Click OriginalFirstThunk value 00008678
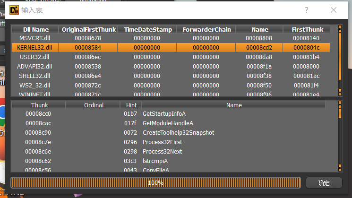Image resolution: width=352 pixels, height=198 pixels. pyautogui.click(x=88, y=38)
